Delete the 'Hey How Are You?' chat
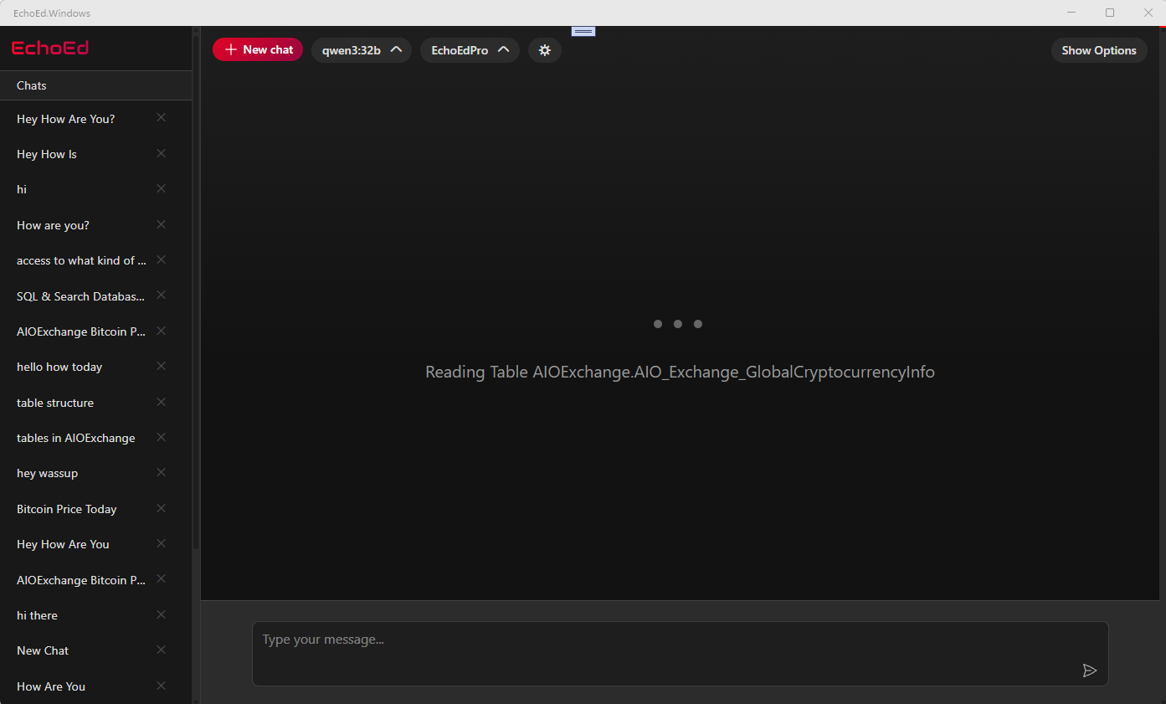Viewport: 1166px width, 704px height. (x=162, y=118)
